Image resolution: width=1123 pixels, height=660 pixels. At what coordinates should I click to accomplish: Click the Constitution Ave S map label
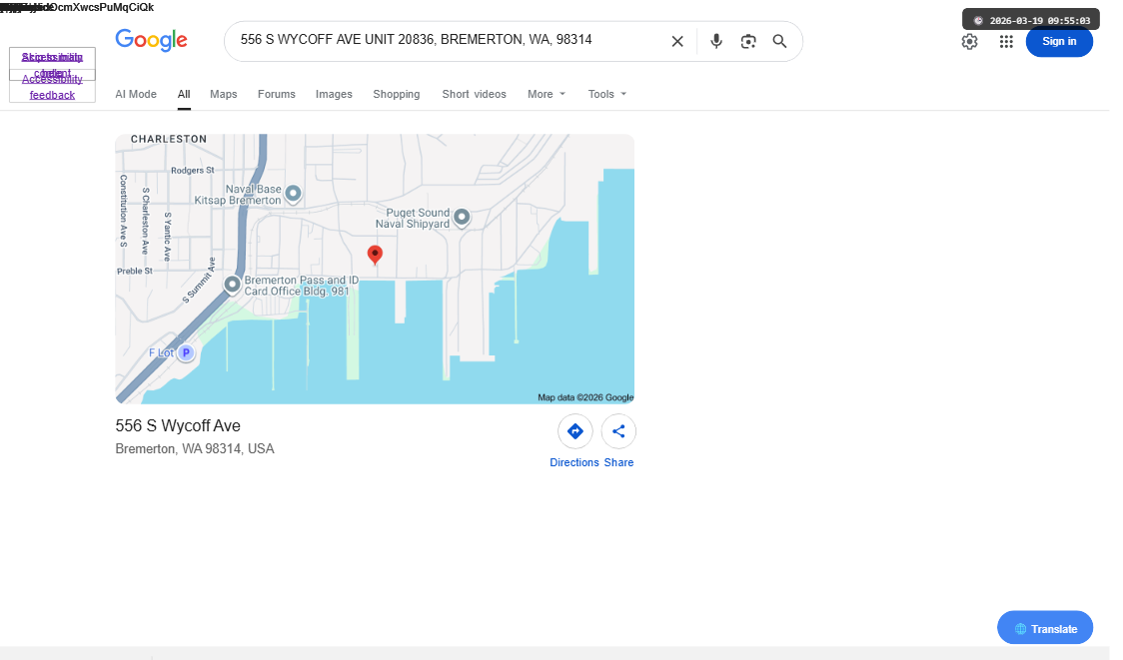pos(123,211)
